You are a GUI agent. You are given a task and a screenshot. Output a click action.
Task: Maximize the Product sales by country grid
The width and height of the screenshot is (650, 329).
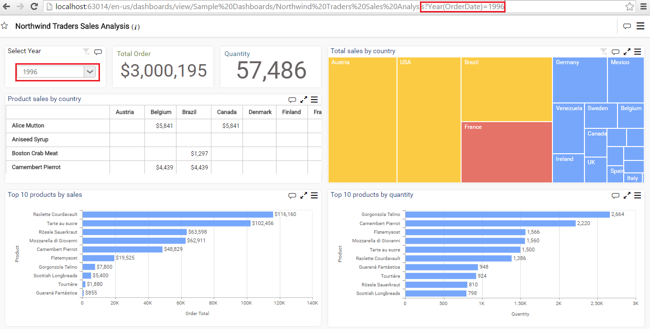click(304, 100)
